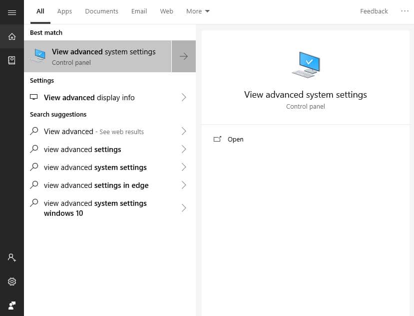Expand 'view advanced settings in edge' chevron
Screen dimensions: 414x316
click(184, 185)
